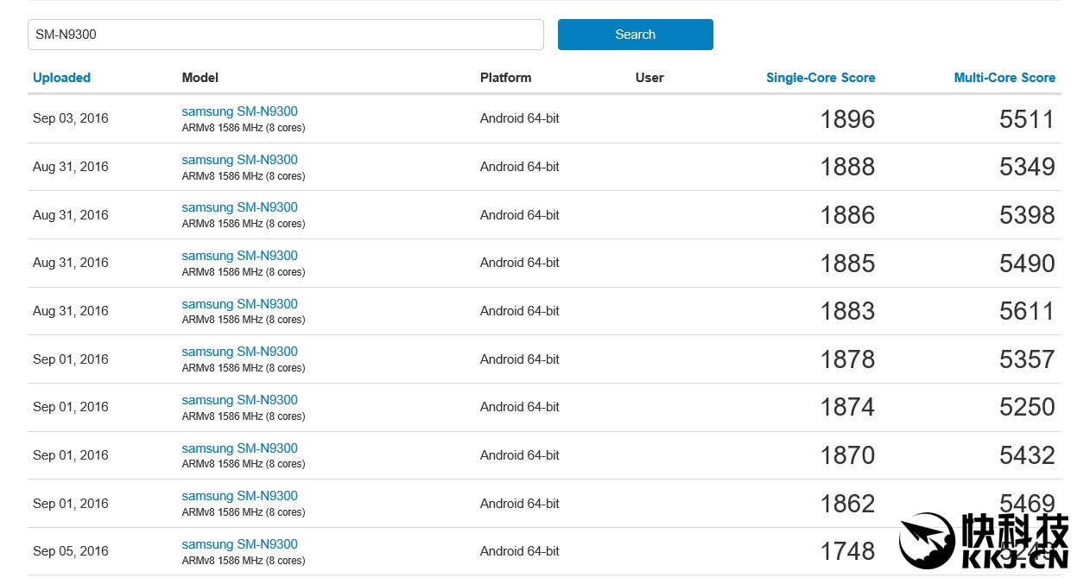Click the search field containing SM-N9300
The image size is (1077, 578).
click(x=286, y=35)
